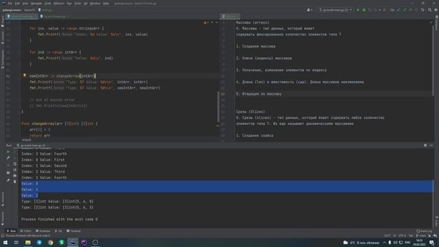
Task: Click left editor vertical scrollbar
Action: (x=218, y=106)
